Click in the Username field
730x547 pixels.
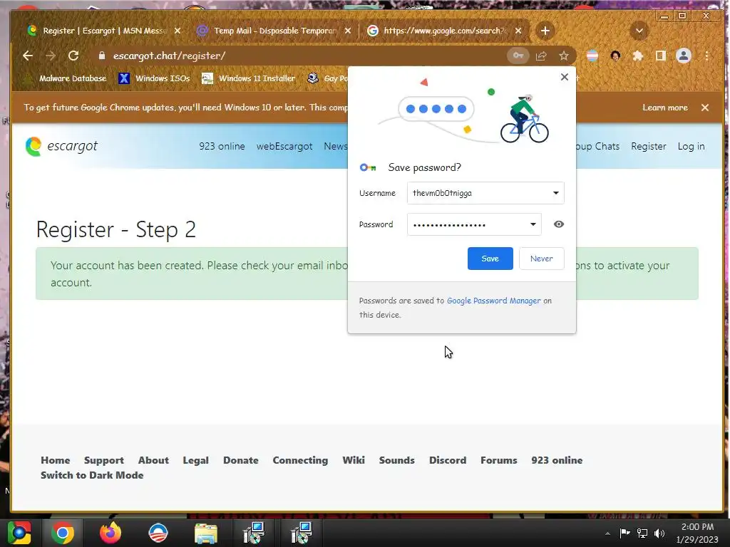[485, 193]
